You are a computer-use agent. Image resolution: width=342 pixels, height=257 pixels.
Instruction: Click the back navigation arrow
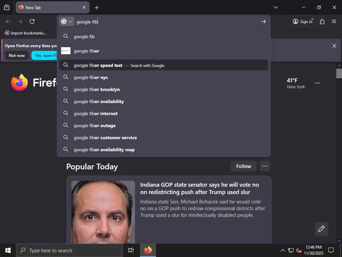click(8, 21)
